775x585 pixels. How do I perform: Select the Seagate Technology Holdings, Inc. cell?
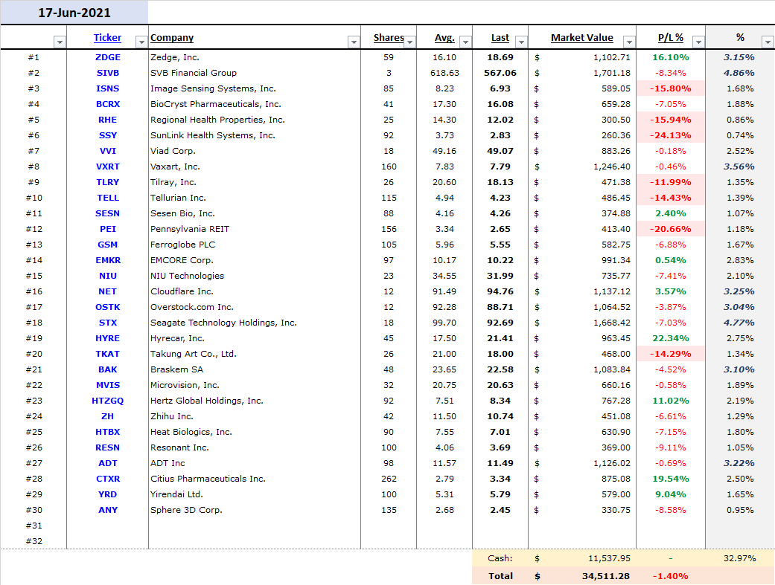click(255, 323)
